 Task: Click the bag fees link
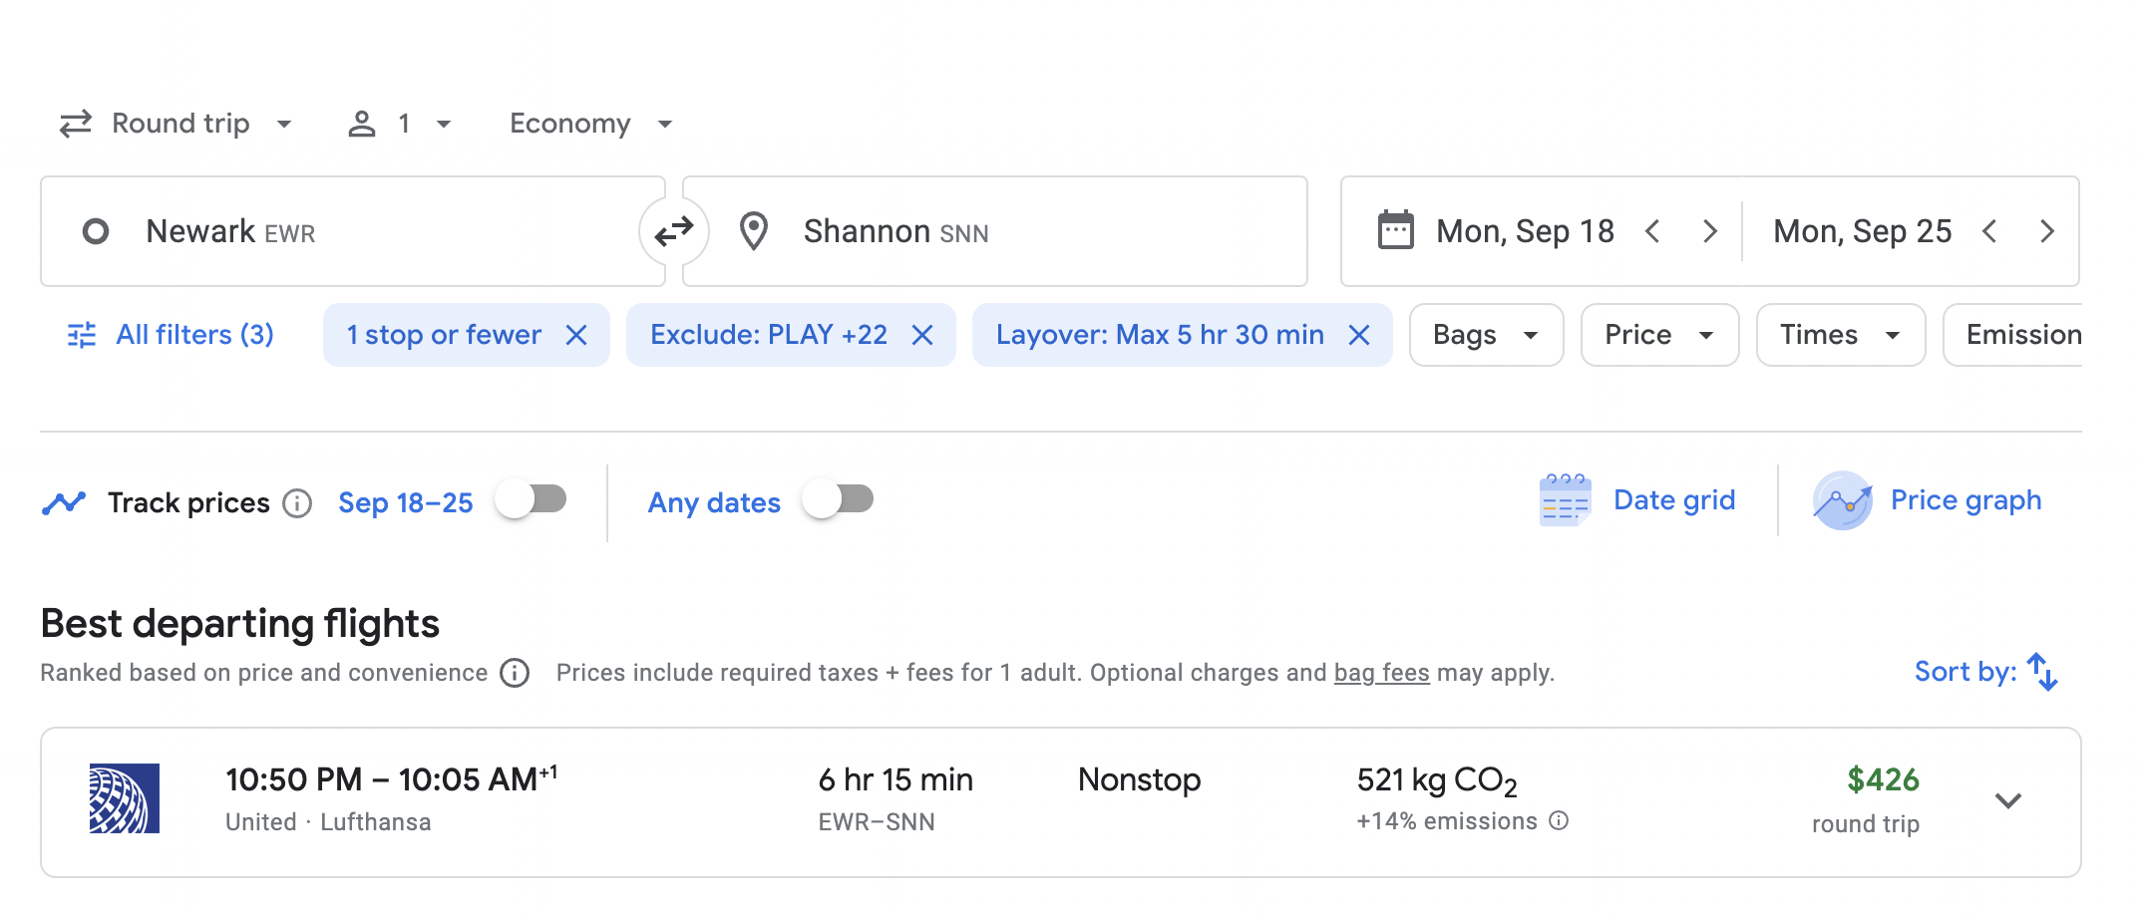point(1381,673)
